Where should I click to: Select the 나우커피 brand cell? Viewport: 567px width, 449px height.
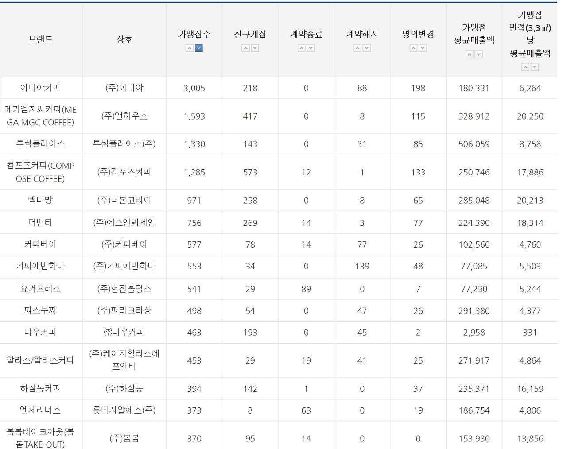[x=41, y=333]
